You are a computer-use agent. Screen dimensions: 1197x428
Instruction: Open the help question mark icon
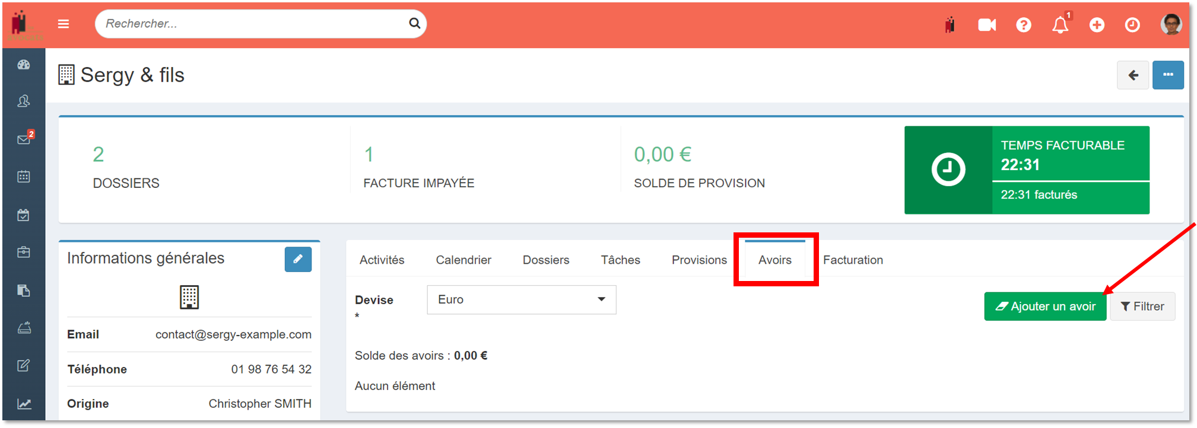tap(1023, 25)
